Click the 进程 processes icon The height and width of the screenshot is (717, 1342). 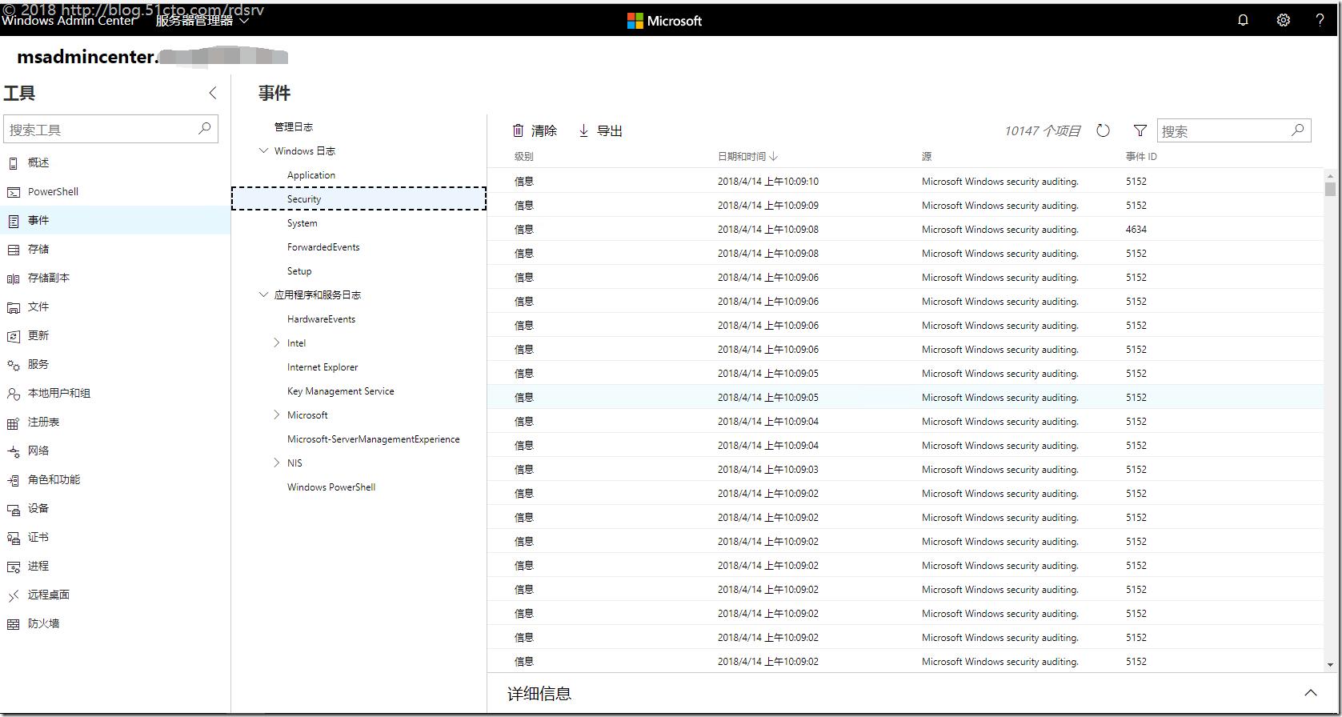tap(13, 567)
